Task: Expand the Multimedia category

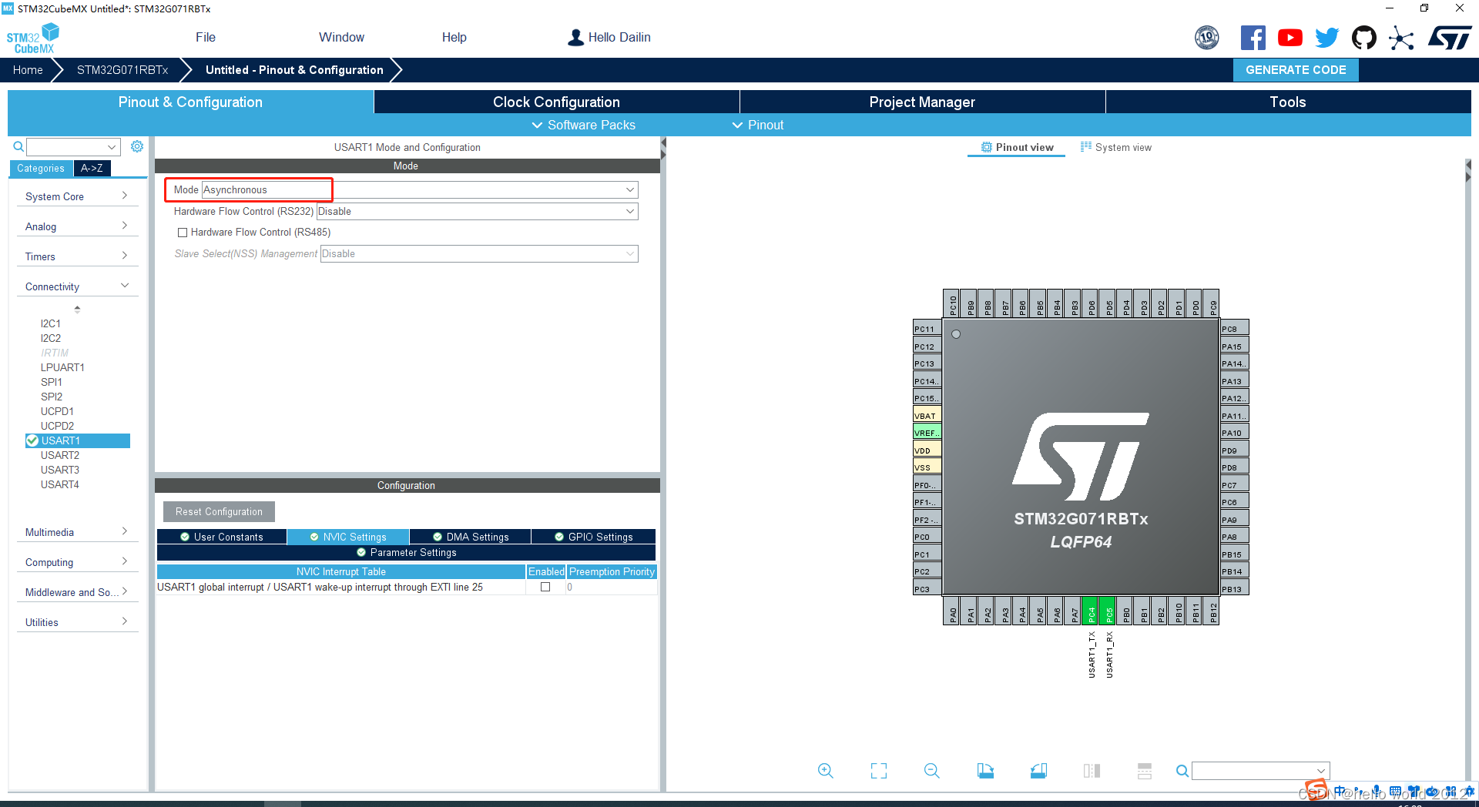Action: pos(76,532)
